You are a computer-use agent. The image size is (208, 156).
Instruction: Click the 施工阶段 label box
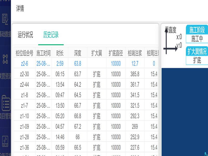[x=197, y=29]
